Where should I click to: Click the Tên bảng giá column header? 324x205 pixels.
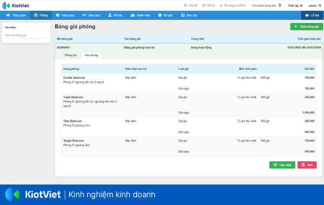[132, 39]
